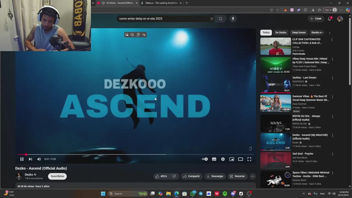Switch to miniplayer mode
Viewport: 352px width, 198px height.
point(232,159)
